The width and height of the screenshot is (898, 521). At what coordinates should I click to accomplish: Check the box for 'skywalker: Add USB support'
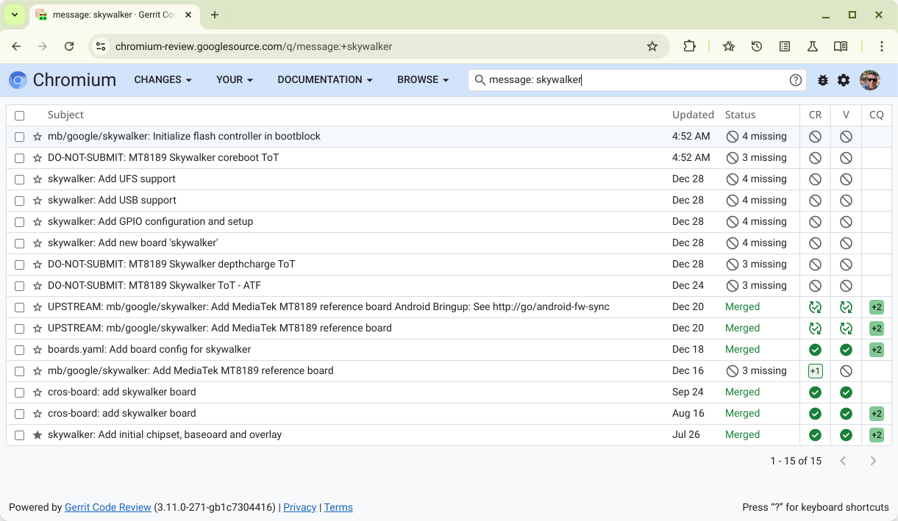20,201
